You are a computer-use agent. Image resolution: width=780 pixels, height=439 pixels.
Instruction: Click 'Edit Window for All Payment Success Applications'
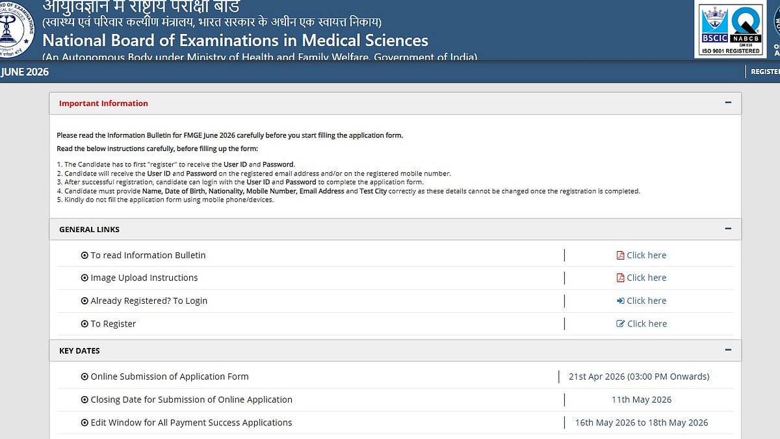pos(192,423)
